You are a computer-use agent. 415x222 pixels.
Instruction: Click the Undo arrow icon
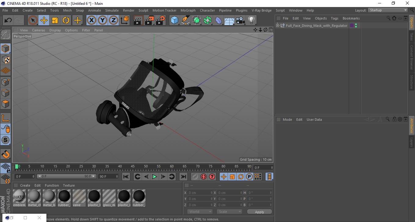(x=8, y=20)
